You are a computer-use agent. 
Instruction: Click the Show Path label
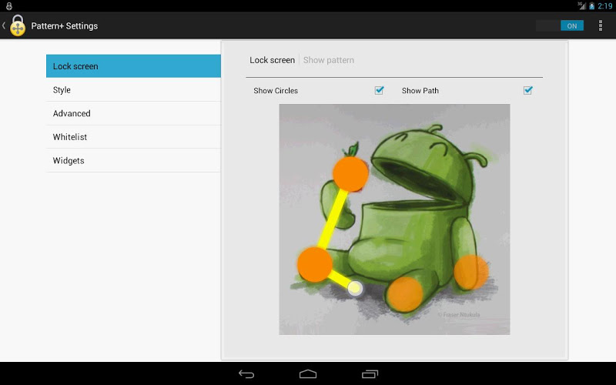[420, 90]
